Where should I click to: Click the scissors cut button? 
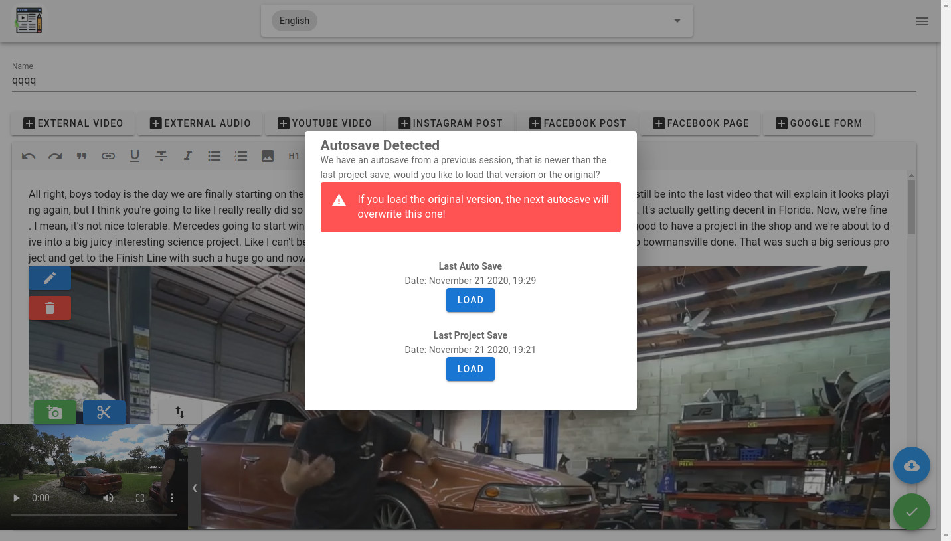click(104, 412)
